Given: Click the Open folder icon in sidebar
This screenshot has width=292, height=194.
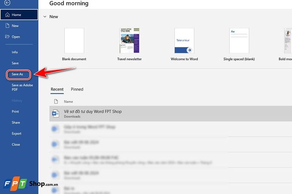Looking at the screenshot, I should (7, 37).
